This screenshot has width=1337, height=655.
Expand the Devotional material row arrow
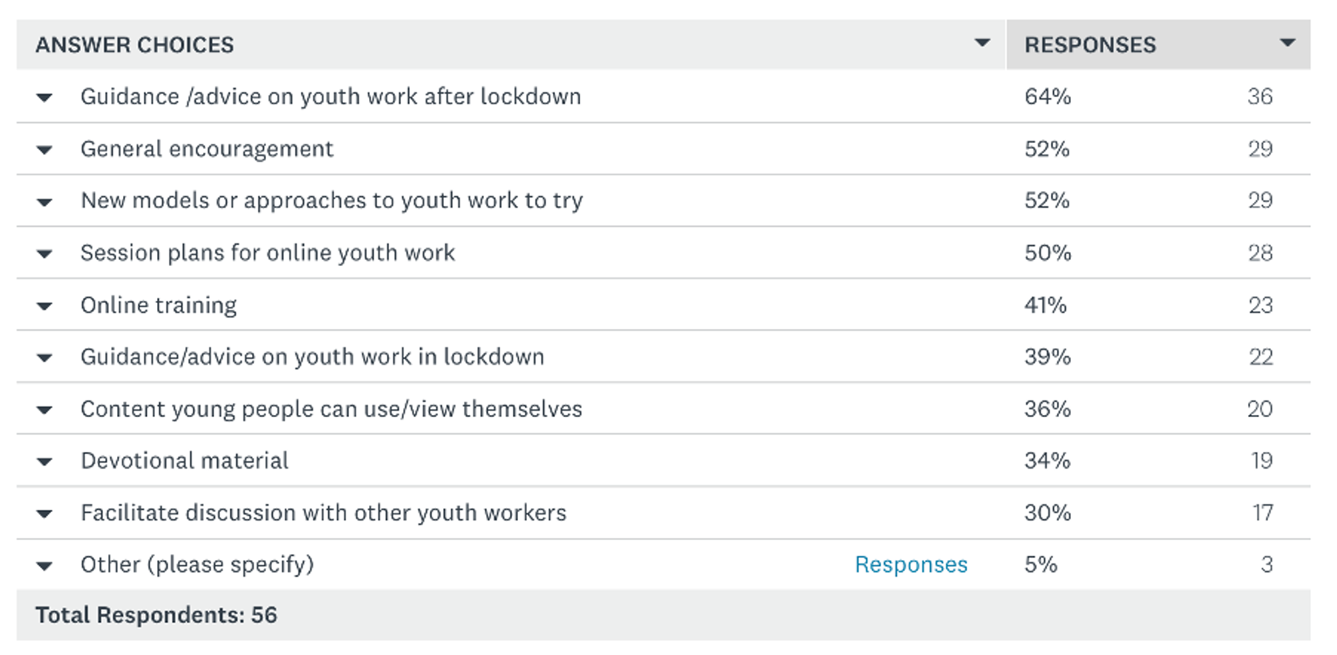(x=44, y=461)
